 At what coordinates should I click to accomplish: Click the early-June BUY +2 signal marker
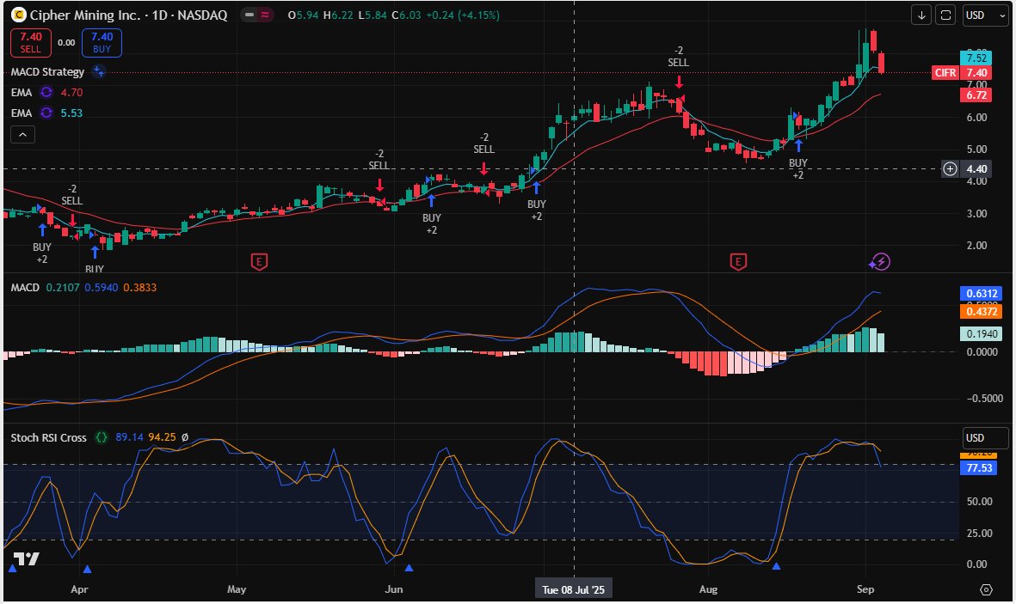pos(432,214)
